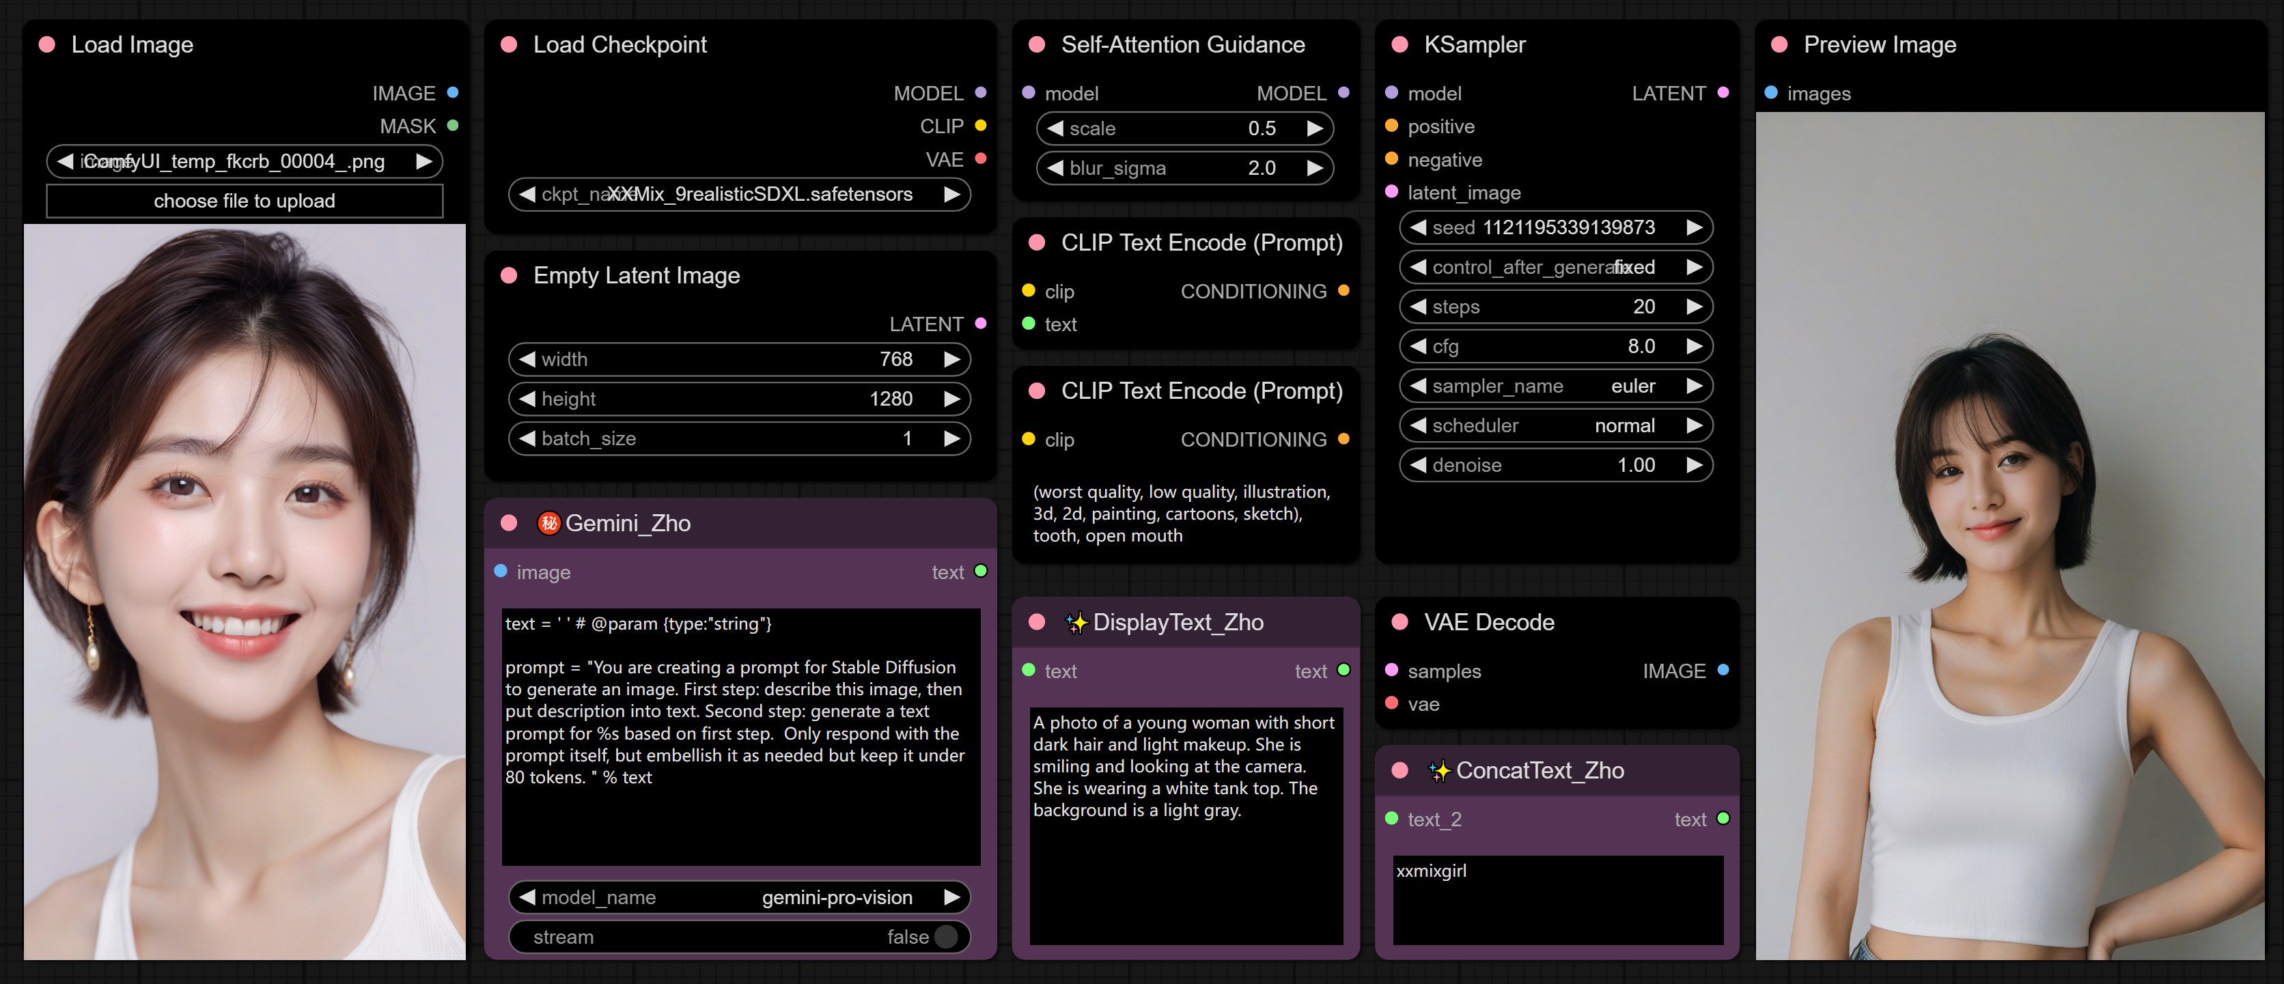
Task: Open the ckpt_name checkpoint dropdown
Action: 738,194
